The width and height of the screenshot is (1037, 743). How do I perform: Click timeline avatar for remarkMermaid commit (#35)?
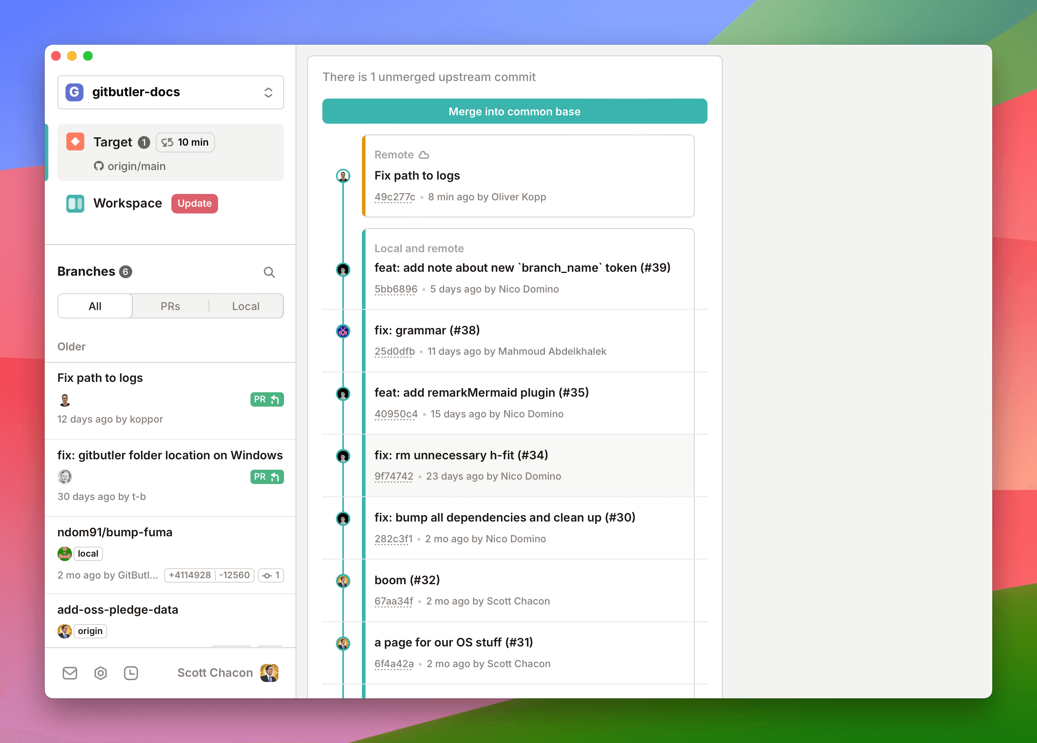click(x=343, y=394)
